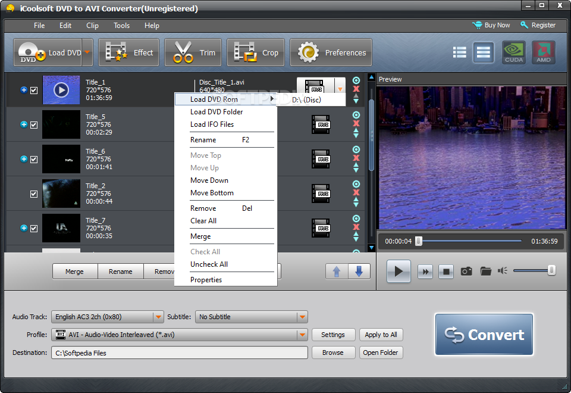
Task: Click the Register link
Action: (x=538, y=25)
